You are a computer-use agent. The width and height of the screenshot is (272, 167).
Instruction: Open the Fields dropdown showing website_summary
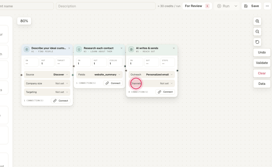pos(99,75)
